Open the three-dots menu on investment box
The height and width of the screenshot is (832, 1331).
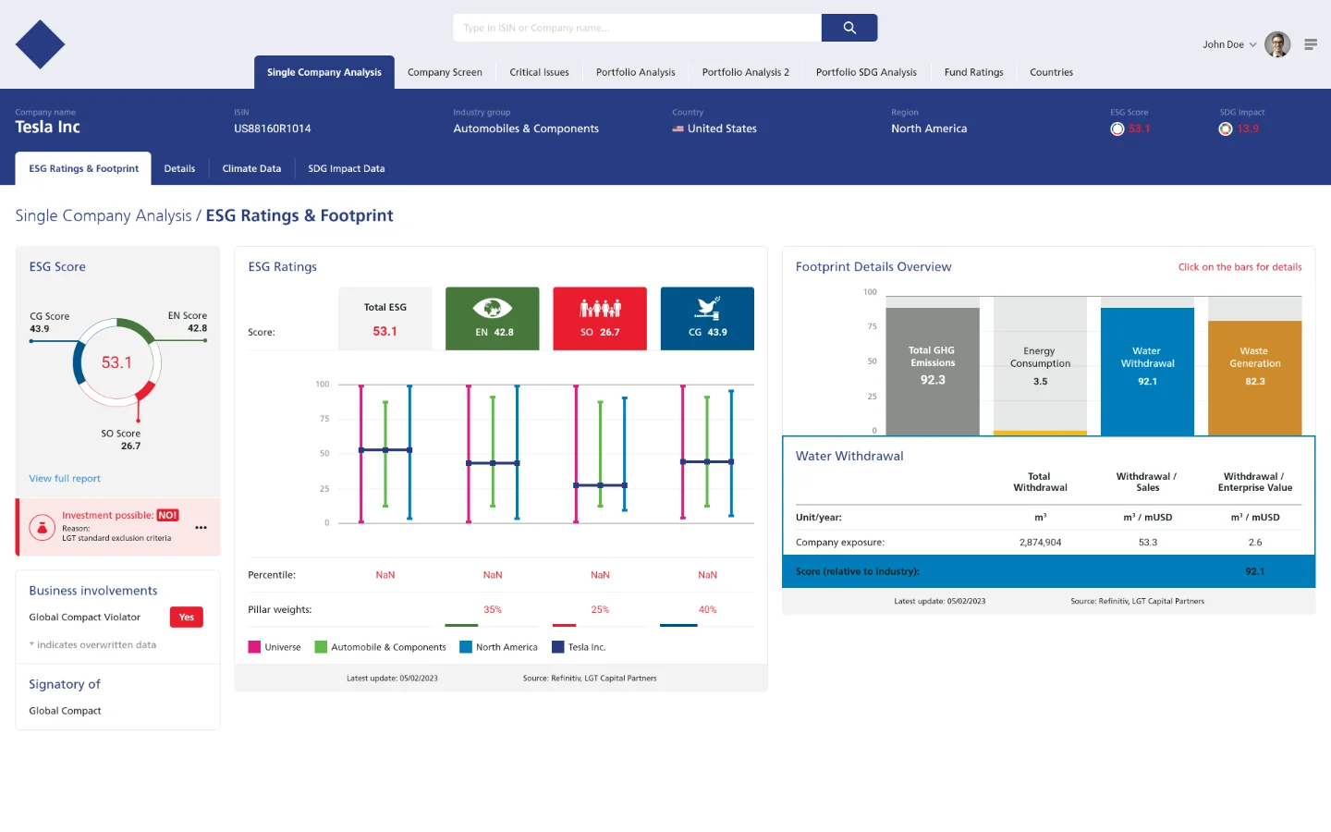pos(201,528)
